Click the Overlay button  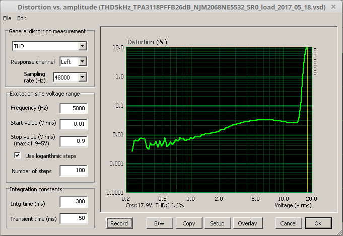247,223
